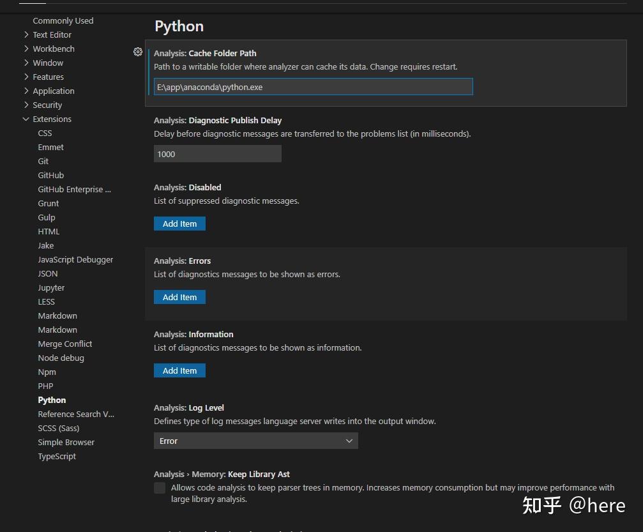Open the Git extension settings

(x=43, y=161)
